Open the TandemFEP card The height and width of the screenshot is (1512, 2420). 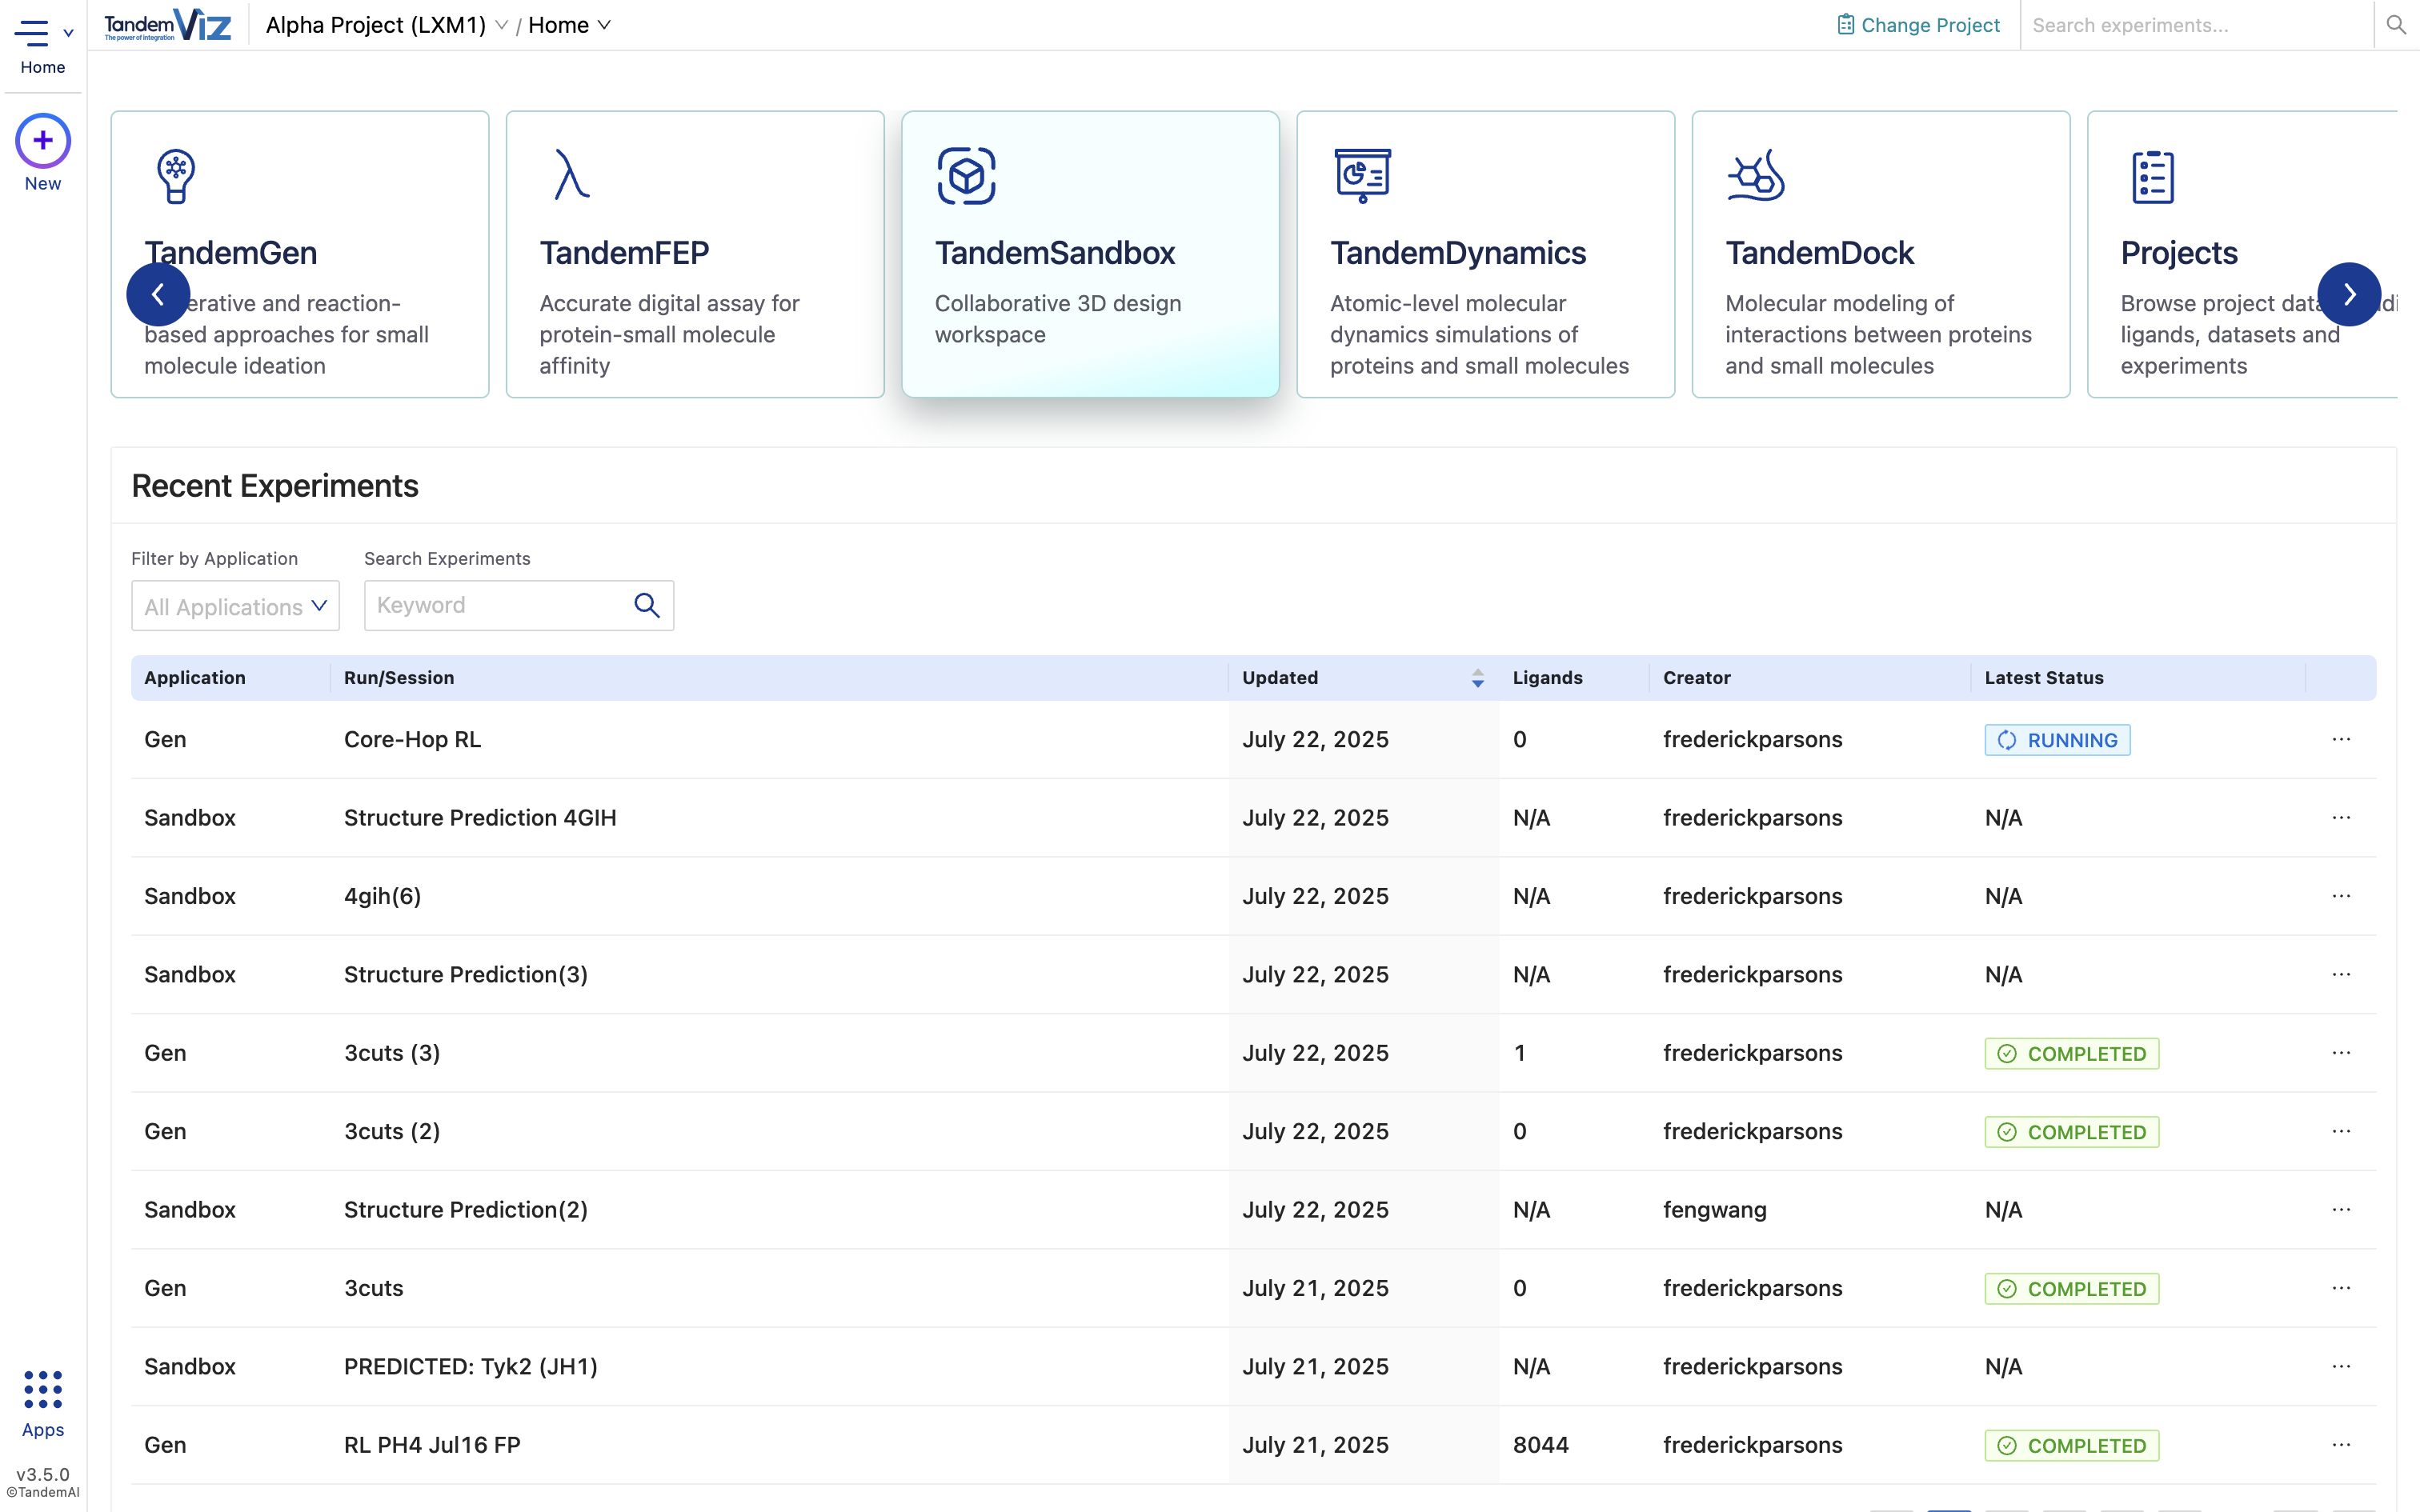pos(695,254)
